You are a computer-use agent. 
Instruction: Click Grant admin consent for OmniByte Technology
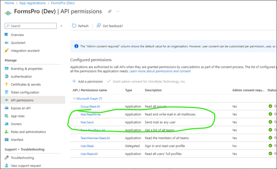(x=146, y=81)
